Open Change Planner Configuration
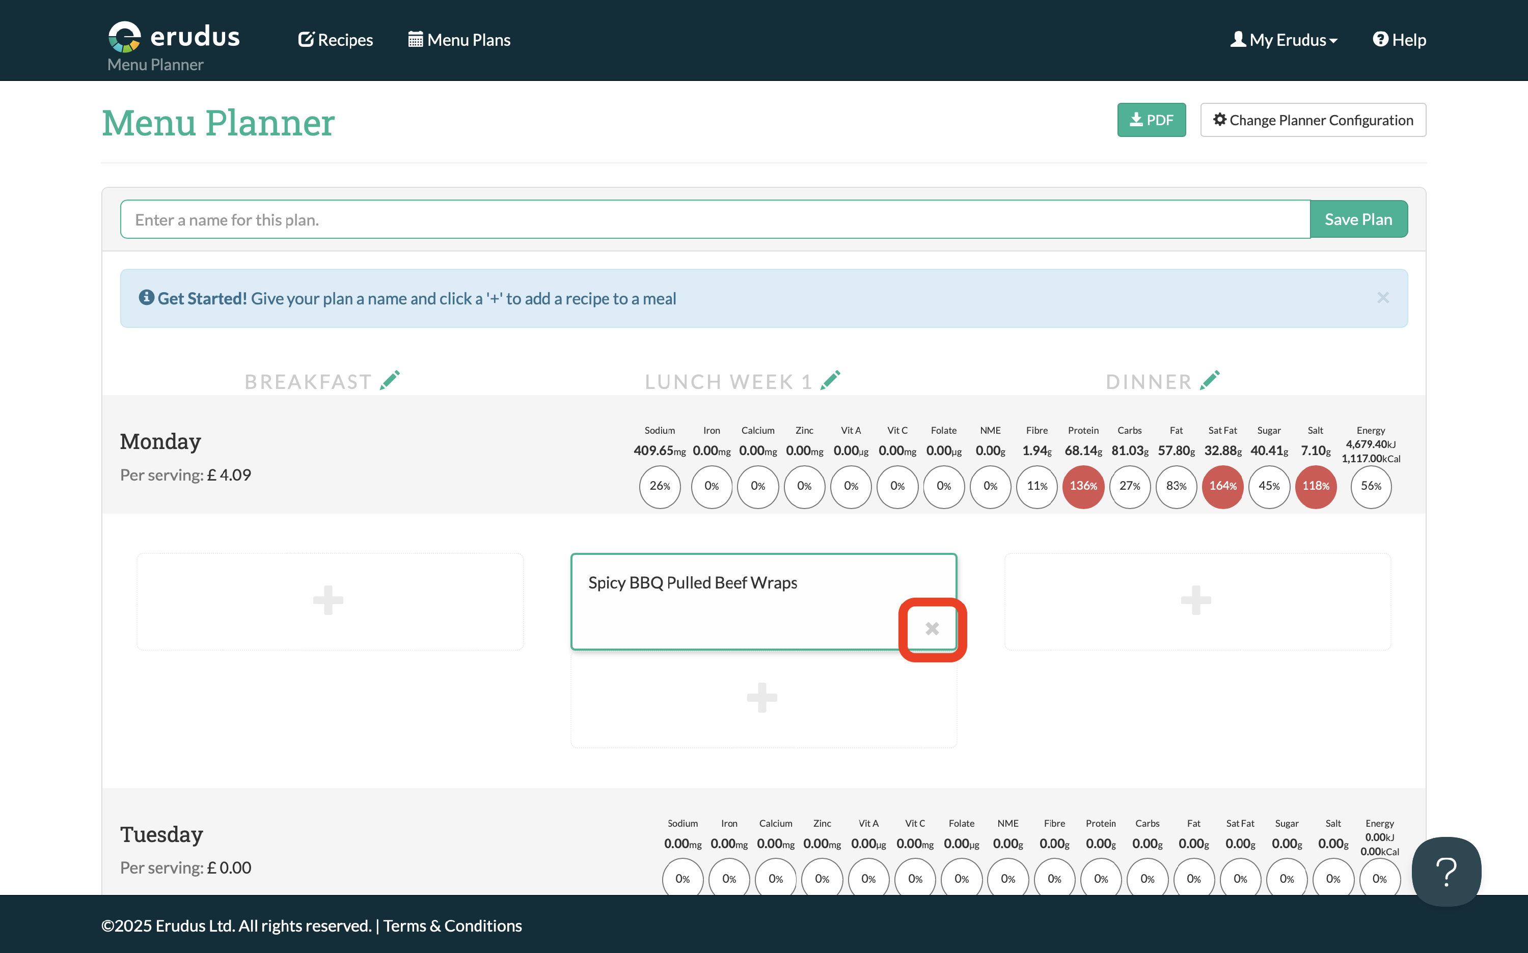Screen dimensions: 1528x953 click(x=1313, y=120)
